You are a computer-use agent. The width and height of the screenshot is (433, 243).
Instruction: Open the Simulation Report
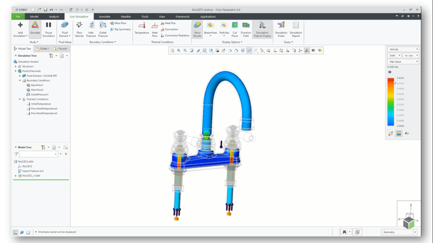(x=295, y=26)
